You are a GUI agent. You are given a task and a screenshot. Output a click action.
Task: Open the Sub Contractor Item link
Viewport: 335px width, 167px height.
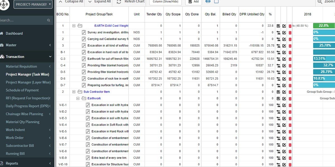[x=97, y=92]
